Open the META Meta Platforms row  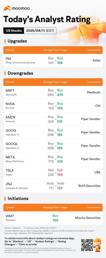tap(53, 159)
